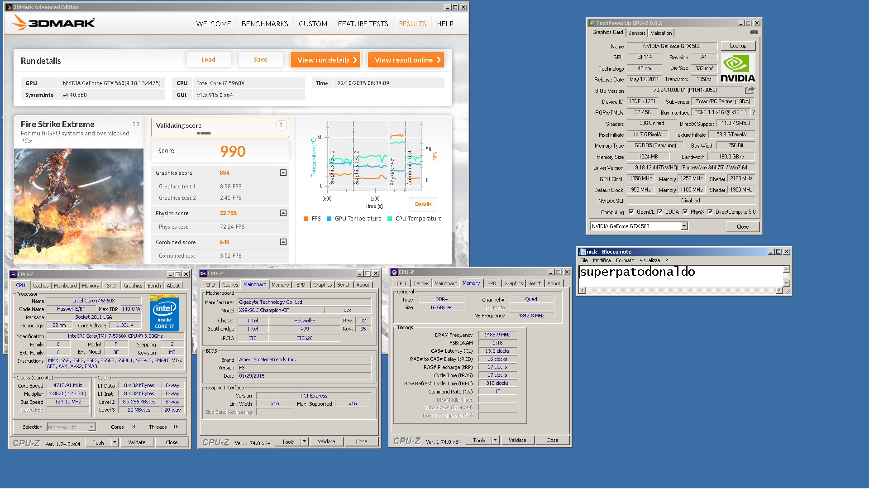Click the orange FPS legend swatch
Image resolution: width=869 pixels, height=489 pixels.
306,219
